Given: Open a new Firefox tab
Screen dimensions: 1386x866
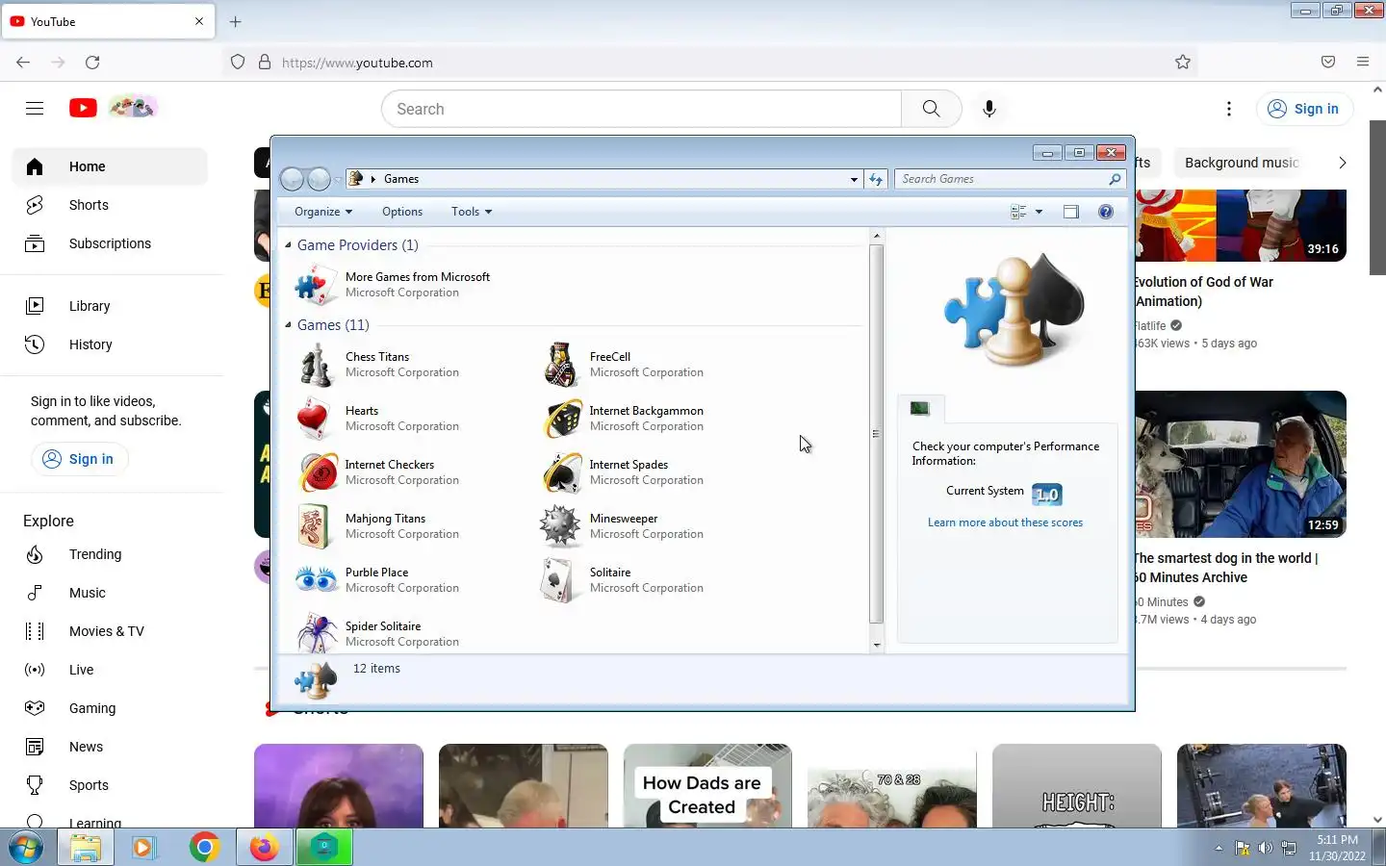Looking at the screenshot, I should 235,21.
